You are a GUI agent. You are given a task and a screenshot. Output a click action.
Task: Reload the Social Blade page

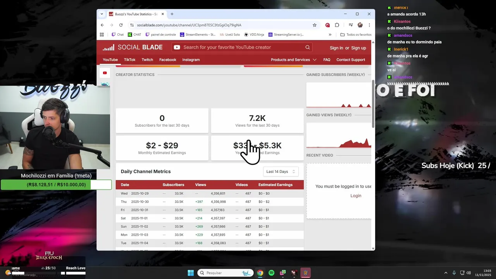(121, 25)
